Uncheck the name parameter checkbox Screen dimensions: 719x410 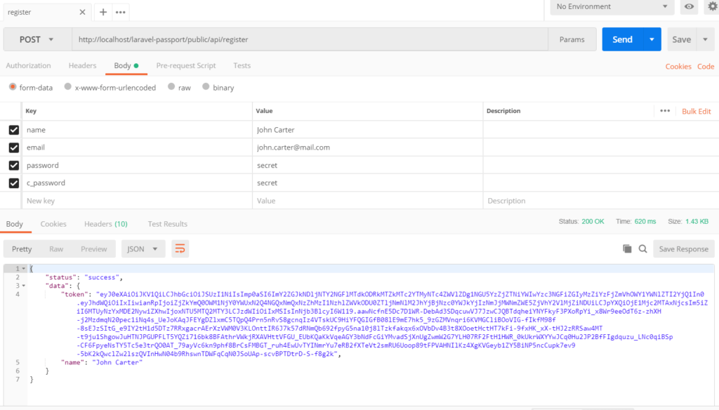[x=14, y=130]
